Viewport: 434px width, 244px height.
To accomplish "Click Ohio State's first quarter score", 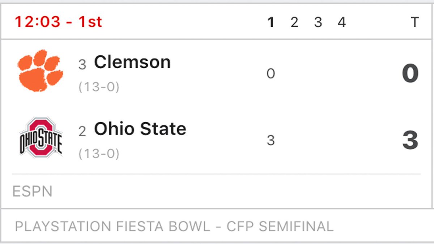I will 271,140.
